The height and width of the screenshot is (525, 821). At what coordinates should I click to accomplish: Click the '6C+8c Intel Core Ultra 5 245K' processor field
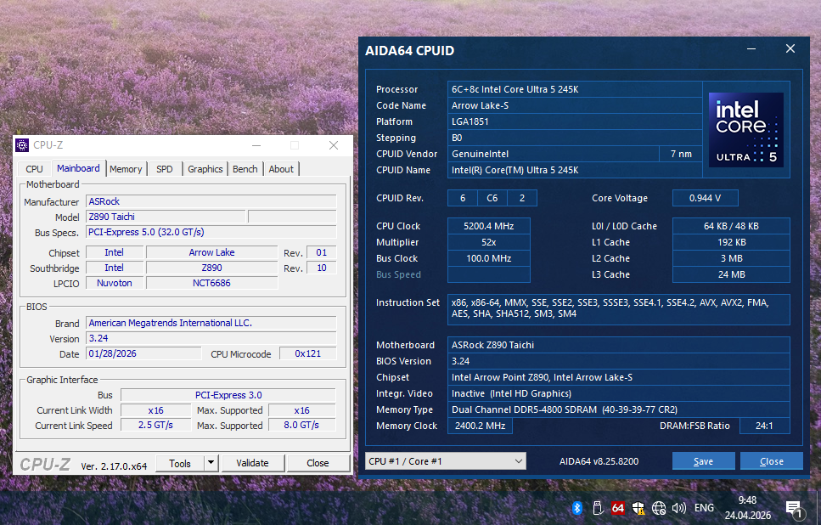point(575,89)
